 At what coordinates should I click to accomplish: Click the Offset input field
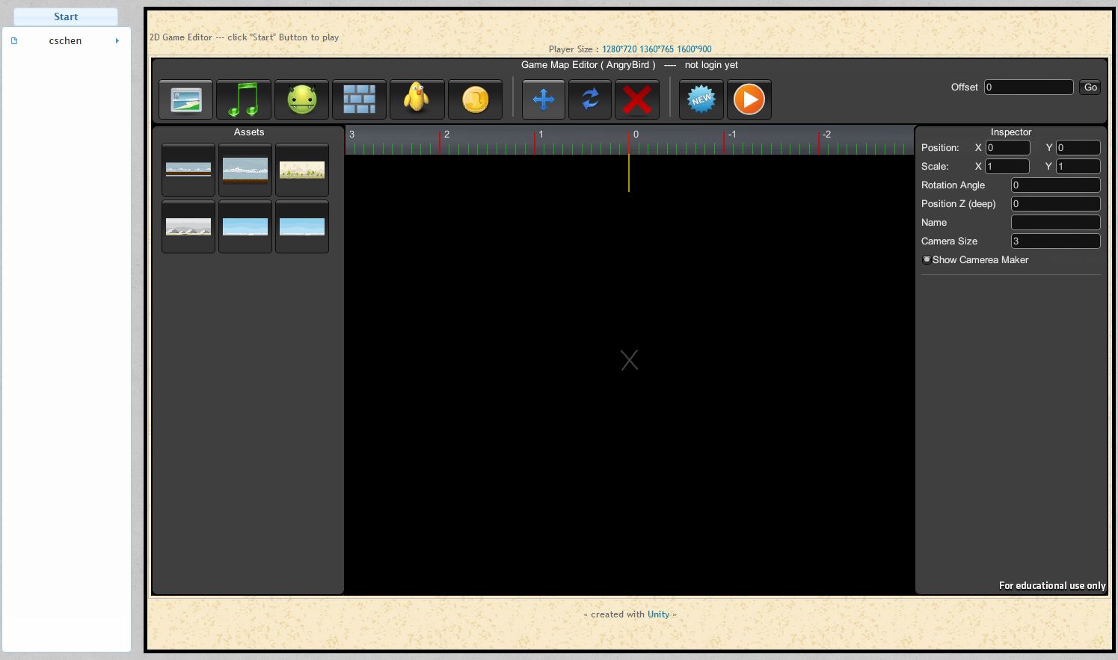coord(1028,87)
